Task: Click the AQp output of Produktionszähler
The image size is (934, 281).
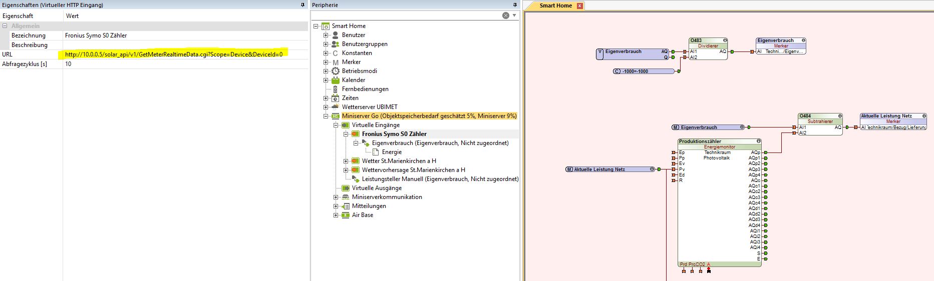Action: point(765,153)
